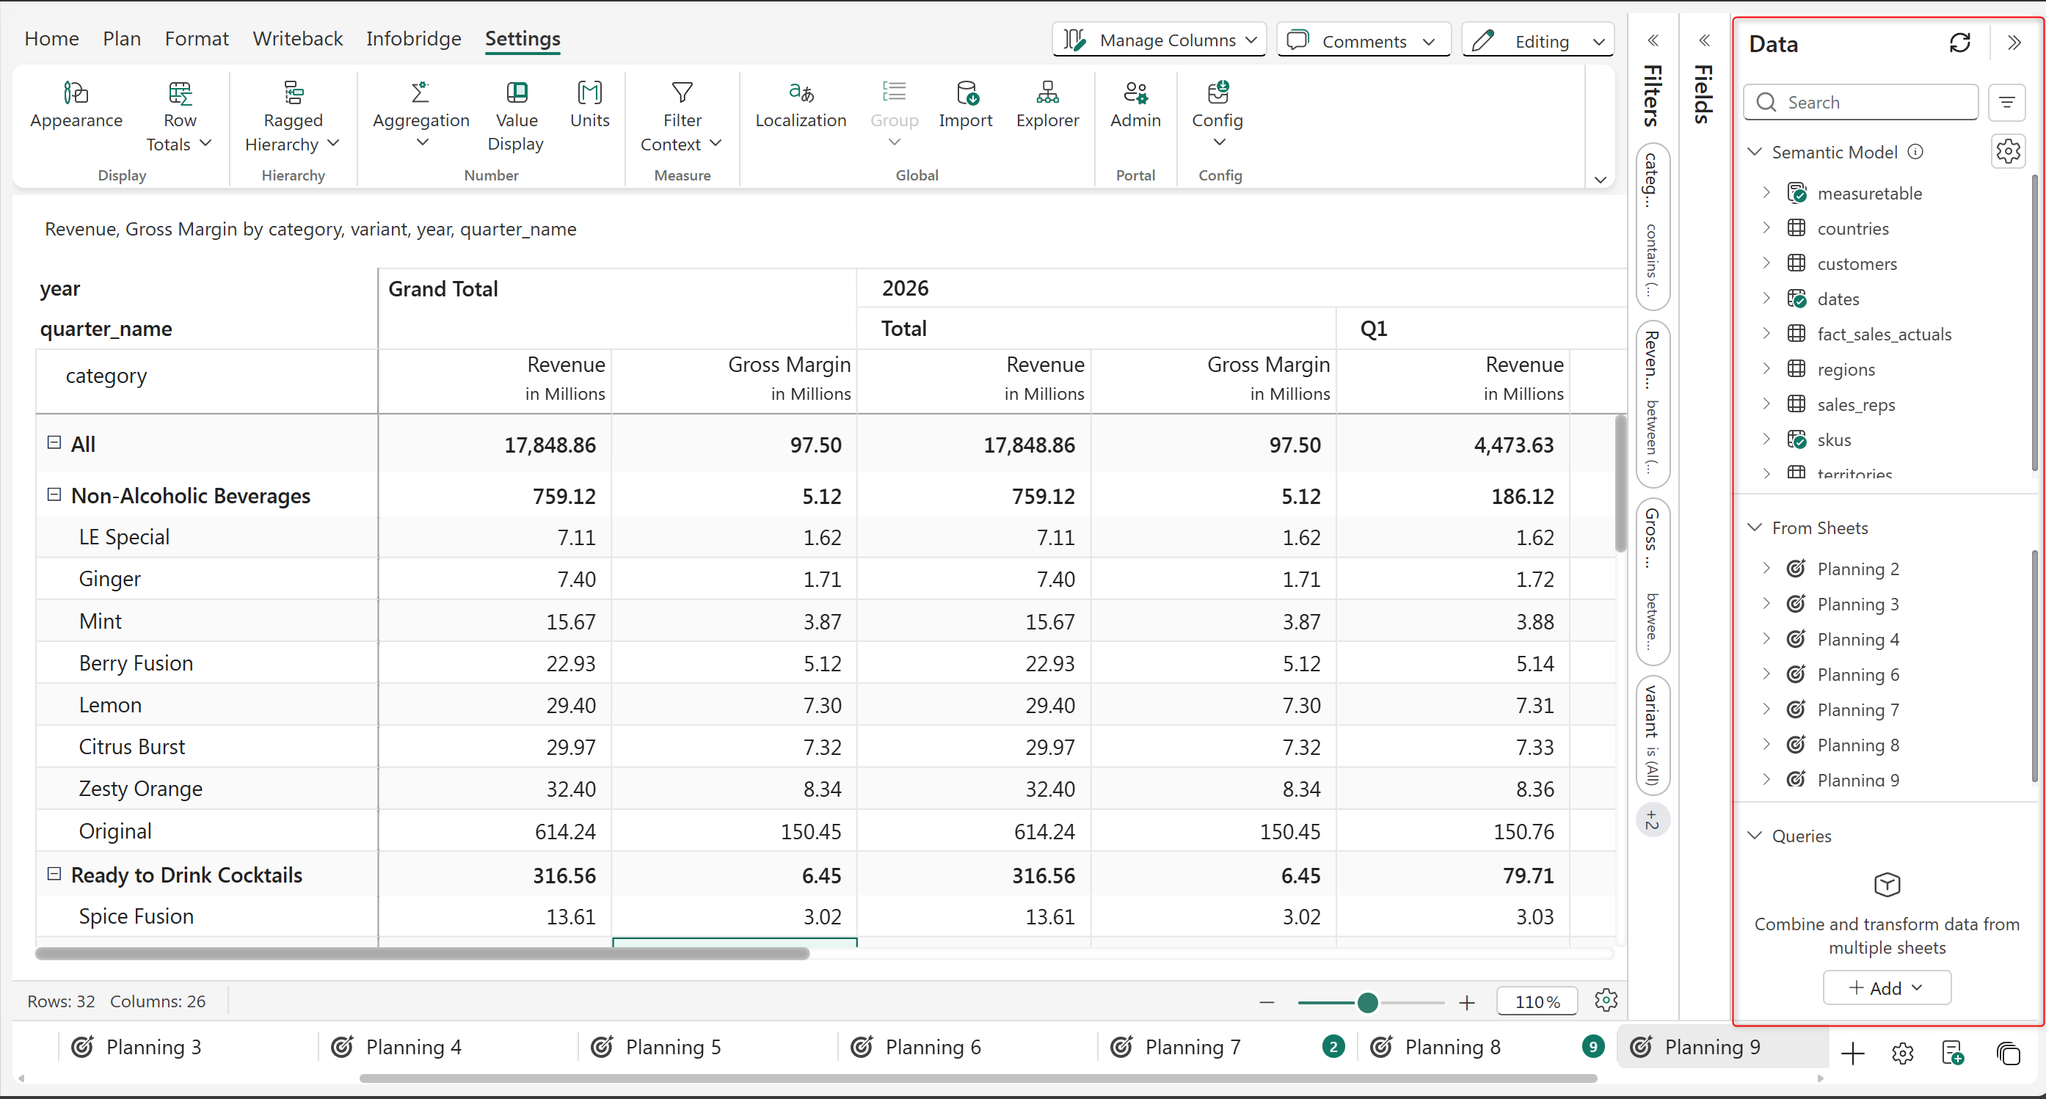Image resolution: width=2046 pixels, height=1099 pixels.
Task: Collapse the All row group
Action: tap(54, 442)
